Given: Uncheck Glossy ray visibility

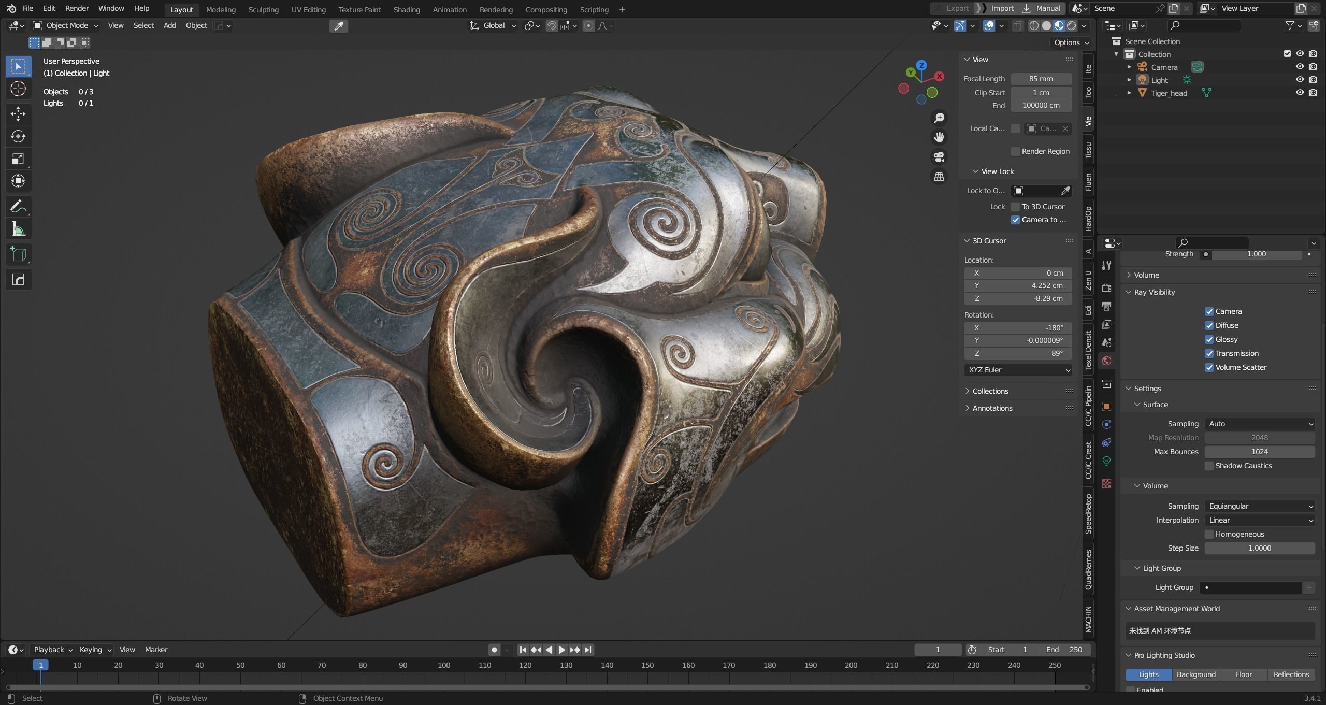Looking at the screenshot, I should click(x=1209, y=339).
